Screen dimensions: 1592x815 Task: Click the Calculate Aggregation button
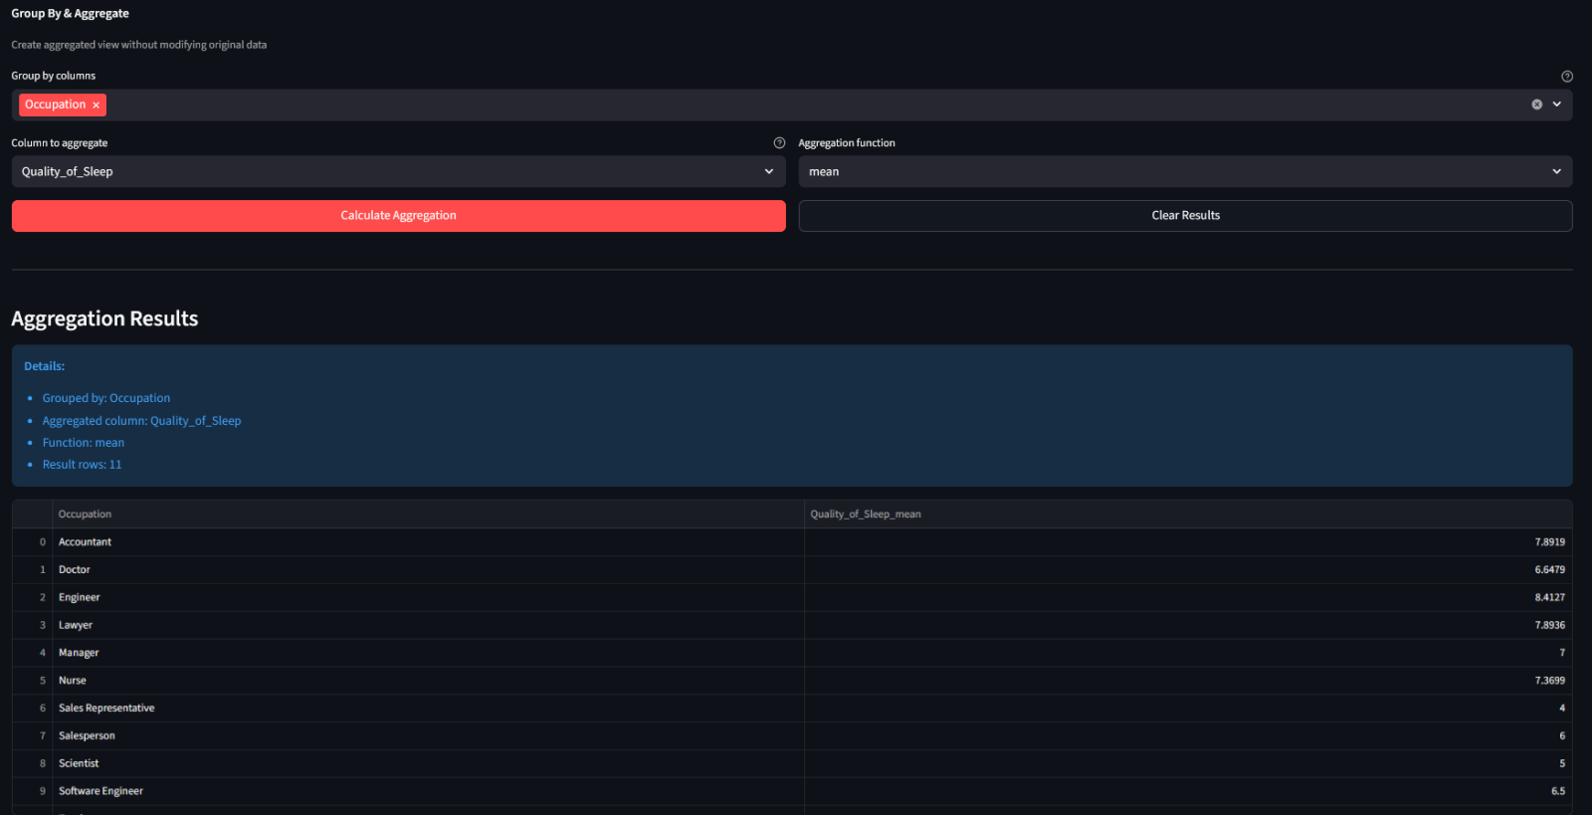pyautogui.click(x=398, y=216)
